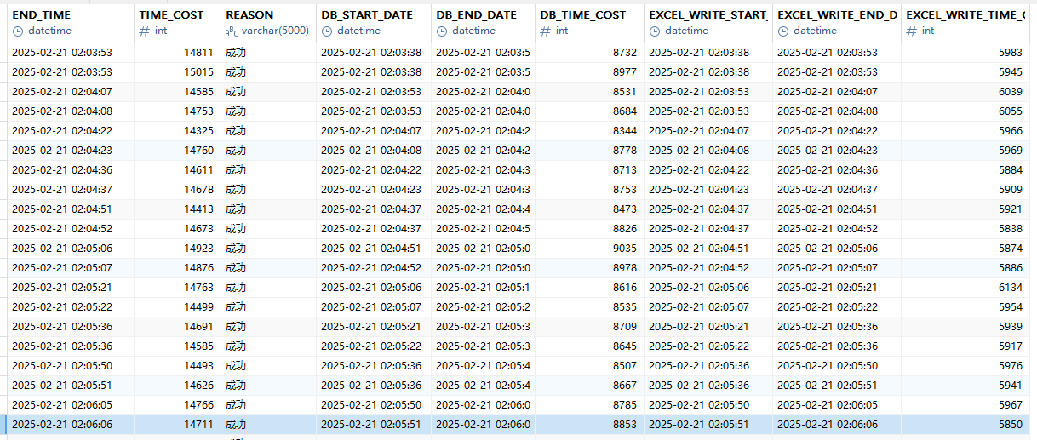Click the datetime clock icon under END_TIME
This screenshot has width=1037, height=440.
point(18,31)
